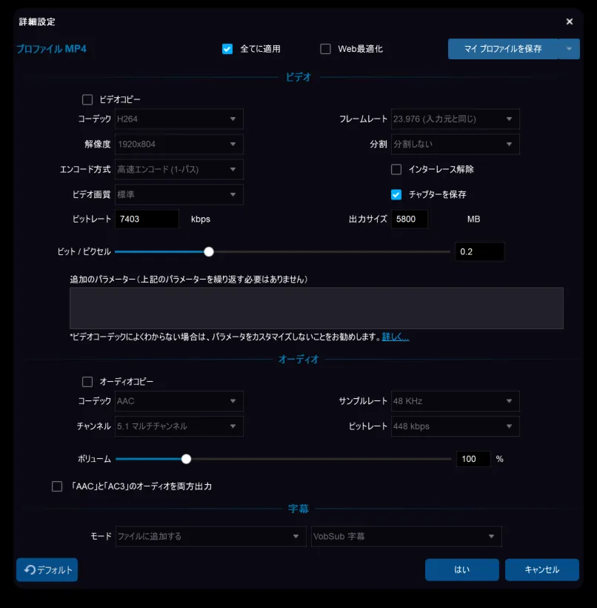This screenshot has height=608, width=597.
Task: Click the キャンセル button
Action: point(542,569)
